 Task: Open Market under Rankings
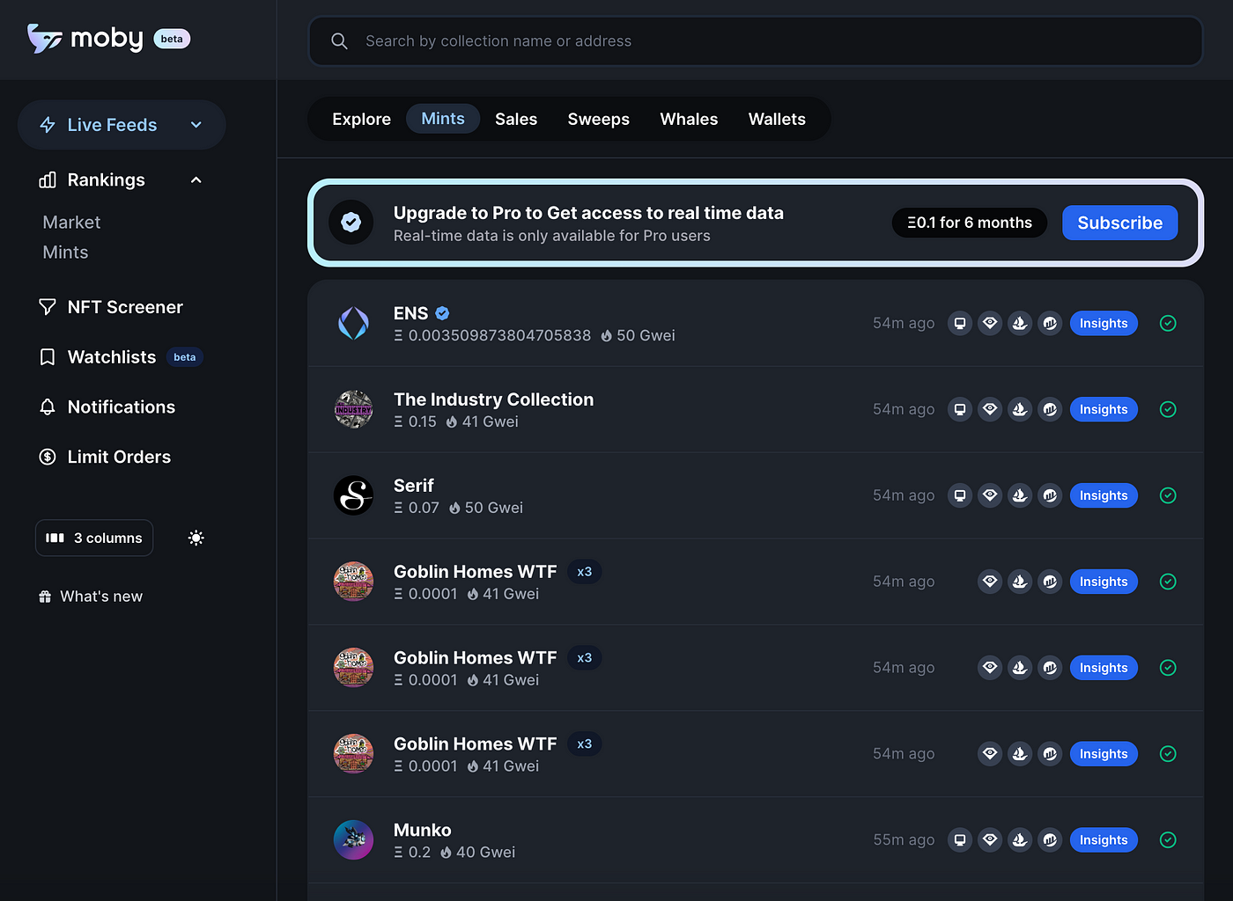tap(71, 223)
